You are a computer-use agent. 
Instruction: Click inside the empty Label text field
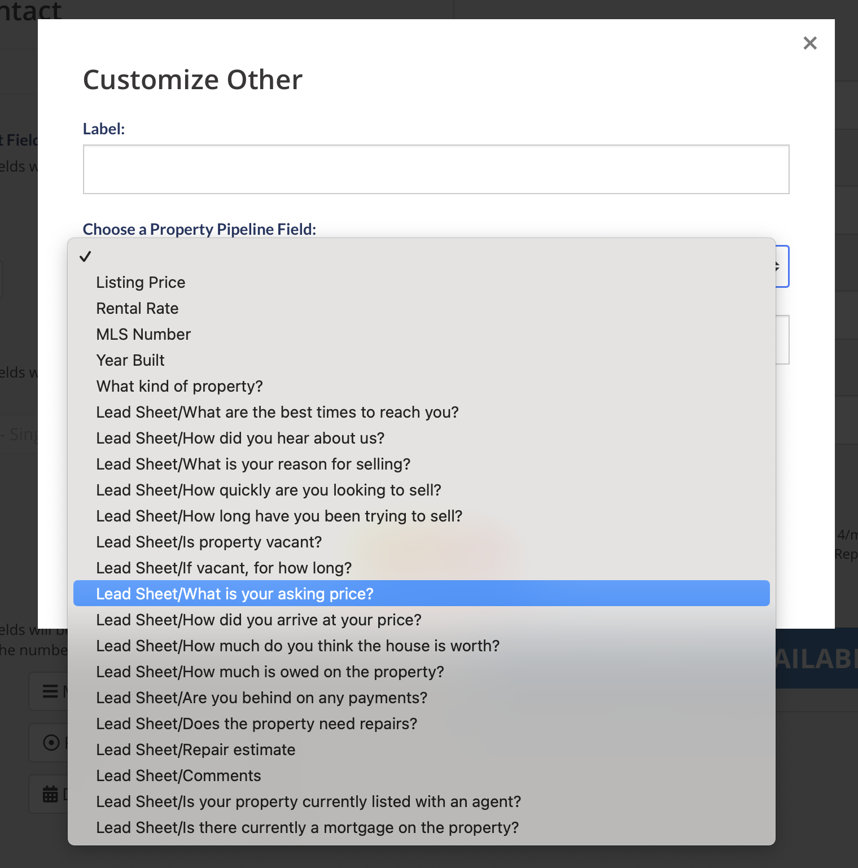[436, 169]
